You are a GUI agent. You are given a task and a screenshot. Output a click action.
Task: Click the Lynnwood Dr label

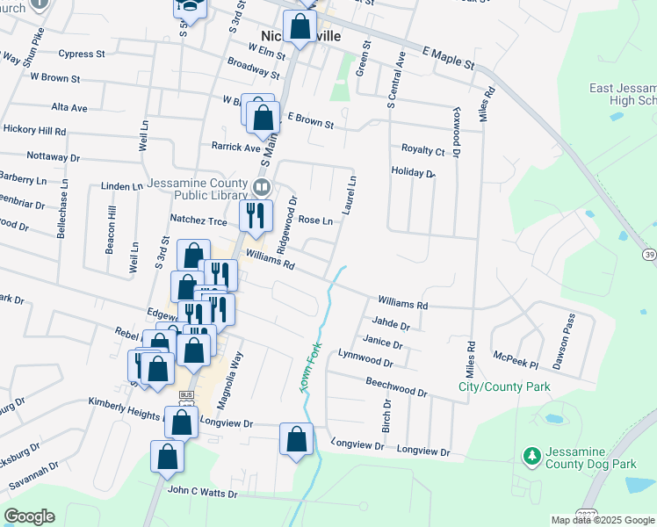coord(365,358)
